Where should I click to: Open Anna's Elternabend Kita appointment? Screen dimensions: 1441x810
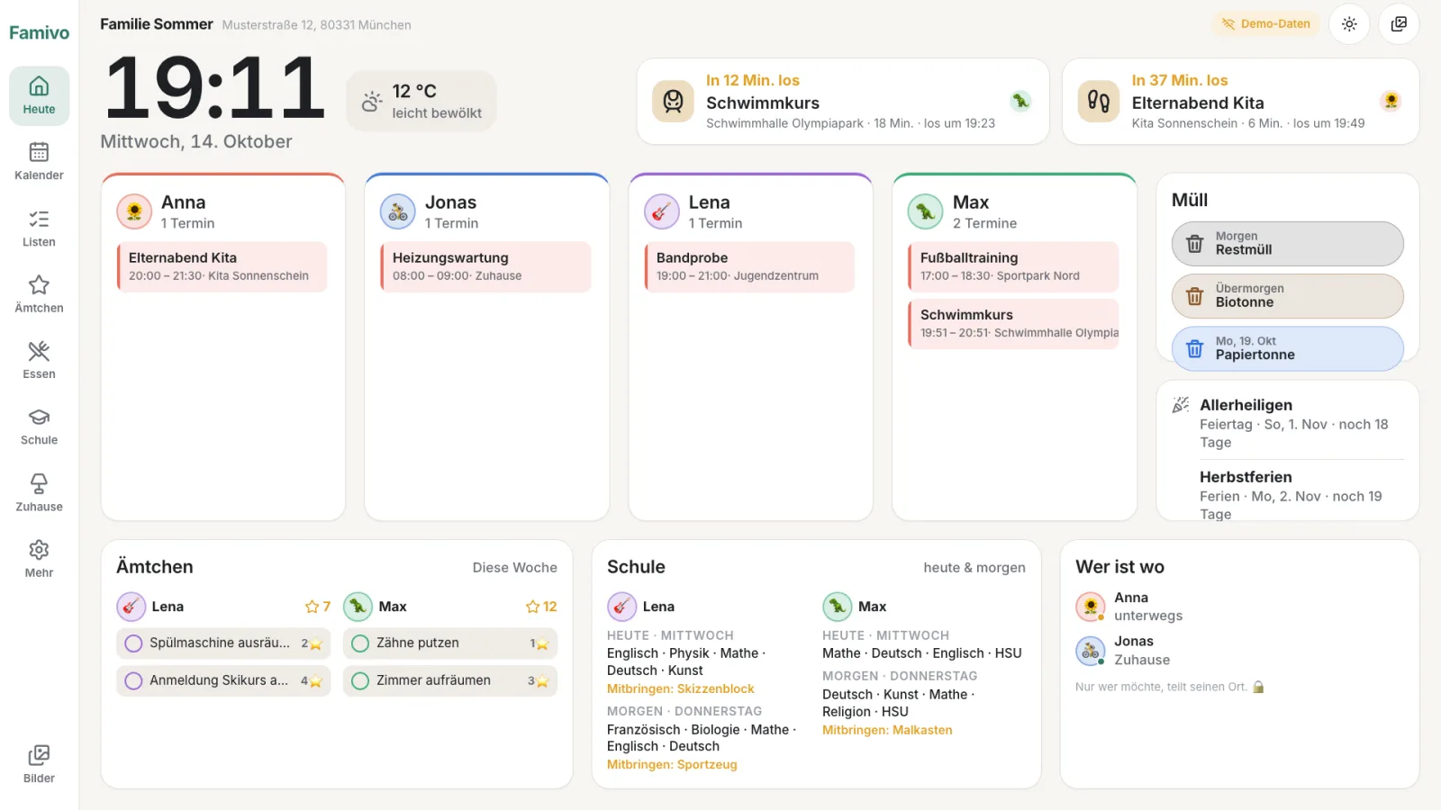coord(222,266)
